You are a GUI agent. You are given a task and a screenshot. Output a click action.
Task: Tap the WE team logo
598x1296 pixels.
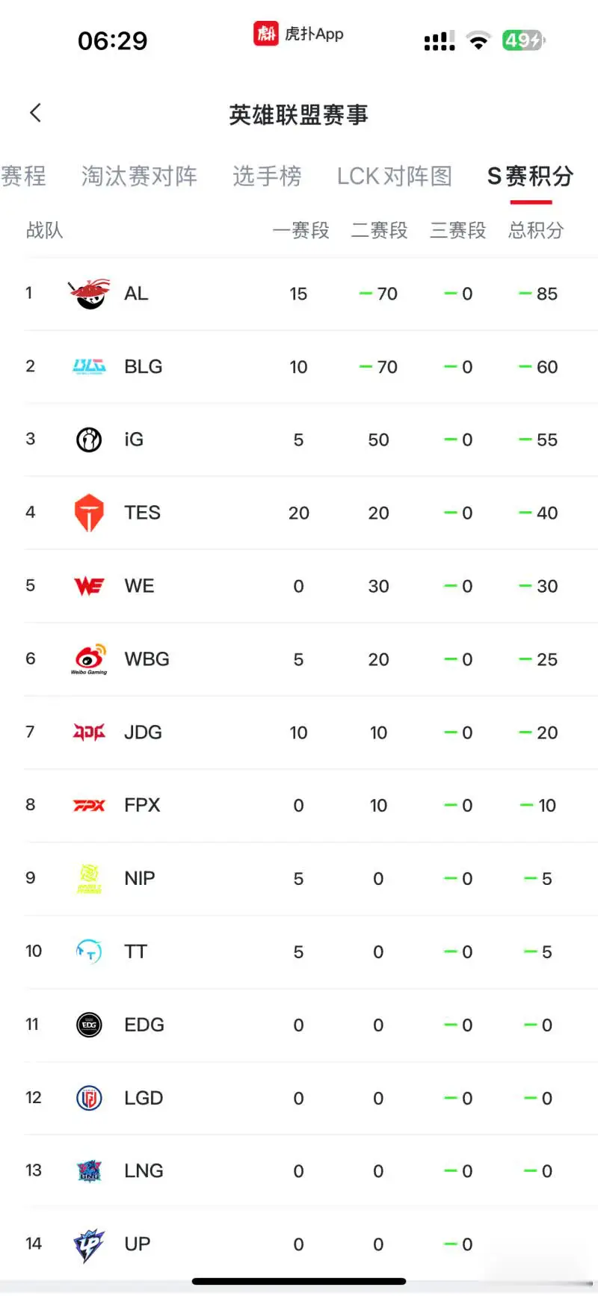[x=89, y=586]
